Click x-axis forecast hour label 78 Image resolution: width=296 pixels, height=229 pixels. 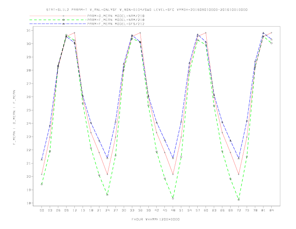point(255,210)
